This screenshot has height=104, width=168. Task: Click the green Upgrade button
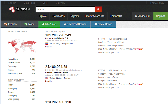point(160,16)
